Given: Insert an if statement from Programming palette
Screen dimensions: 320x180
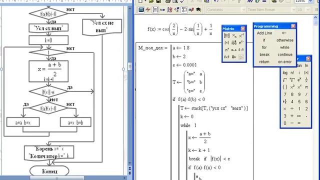Looking at the screenshot, I should (264, 40).
